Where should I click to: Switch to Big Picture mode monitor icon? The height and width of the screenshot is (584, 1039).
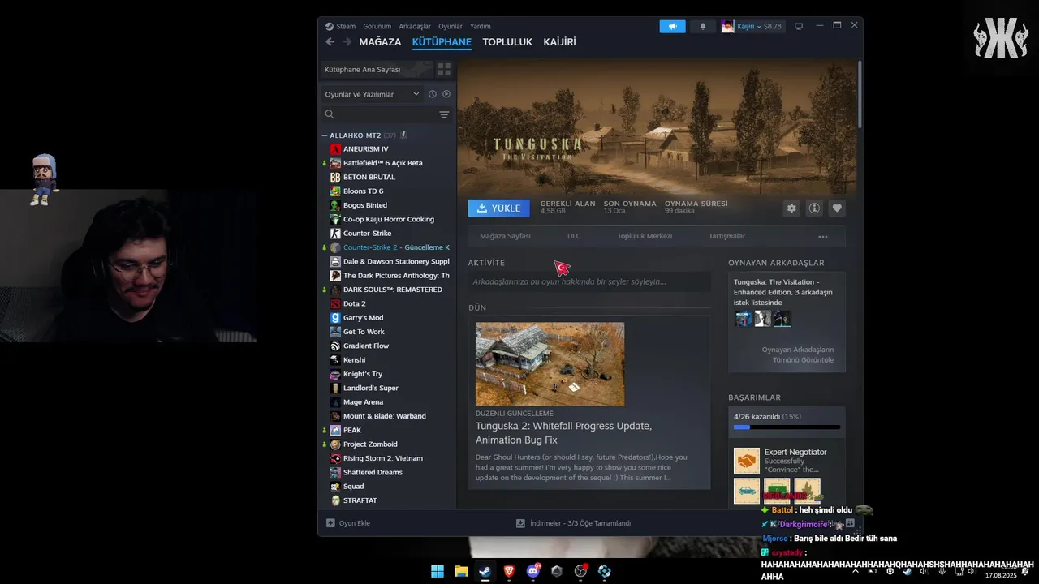point(799,27)
